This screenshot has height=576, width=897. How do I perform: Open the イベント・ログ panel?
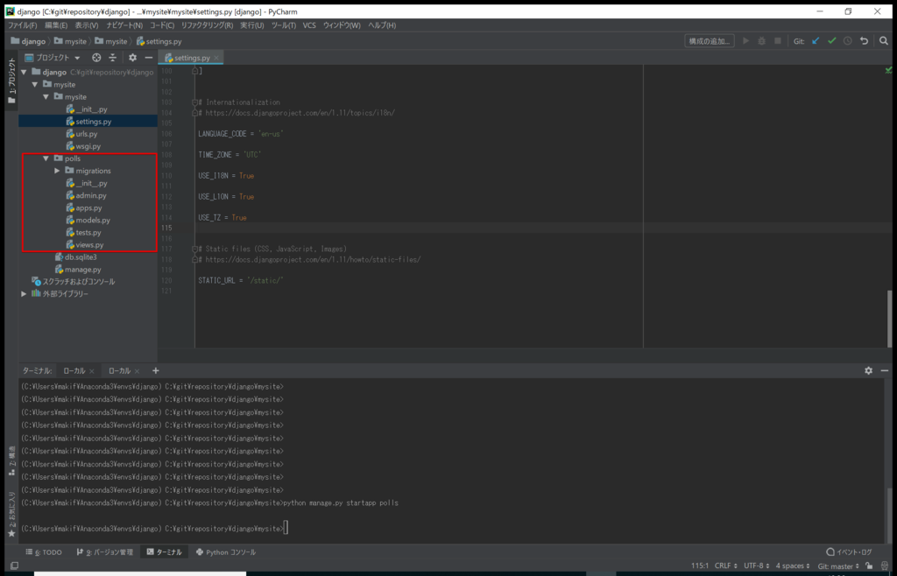[x=850, y=552]
